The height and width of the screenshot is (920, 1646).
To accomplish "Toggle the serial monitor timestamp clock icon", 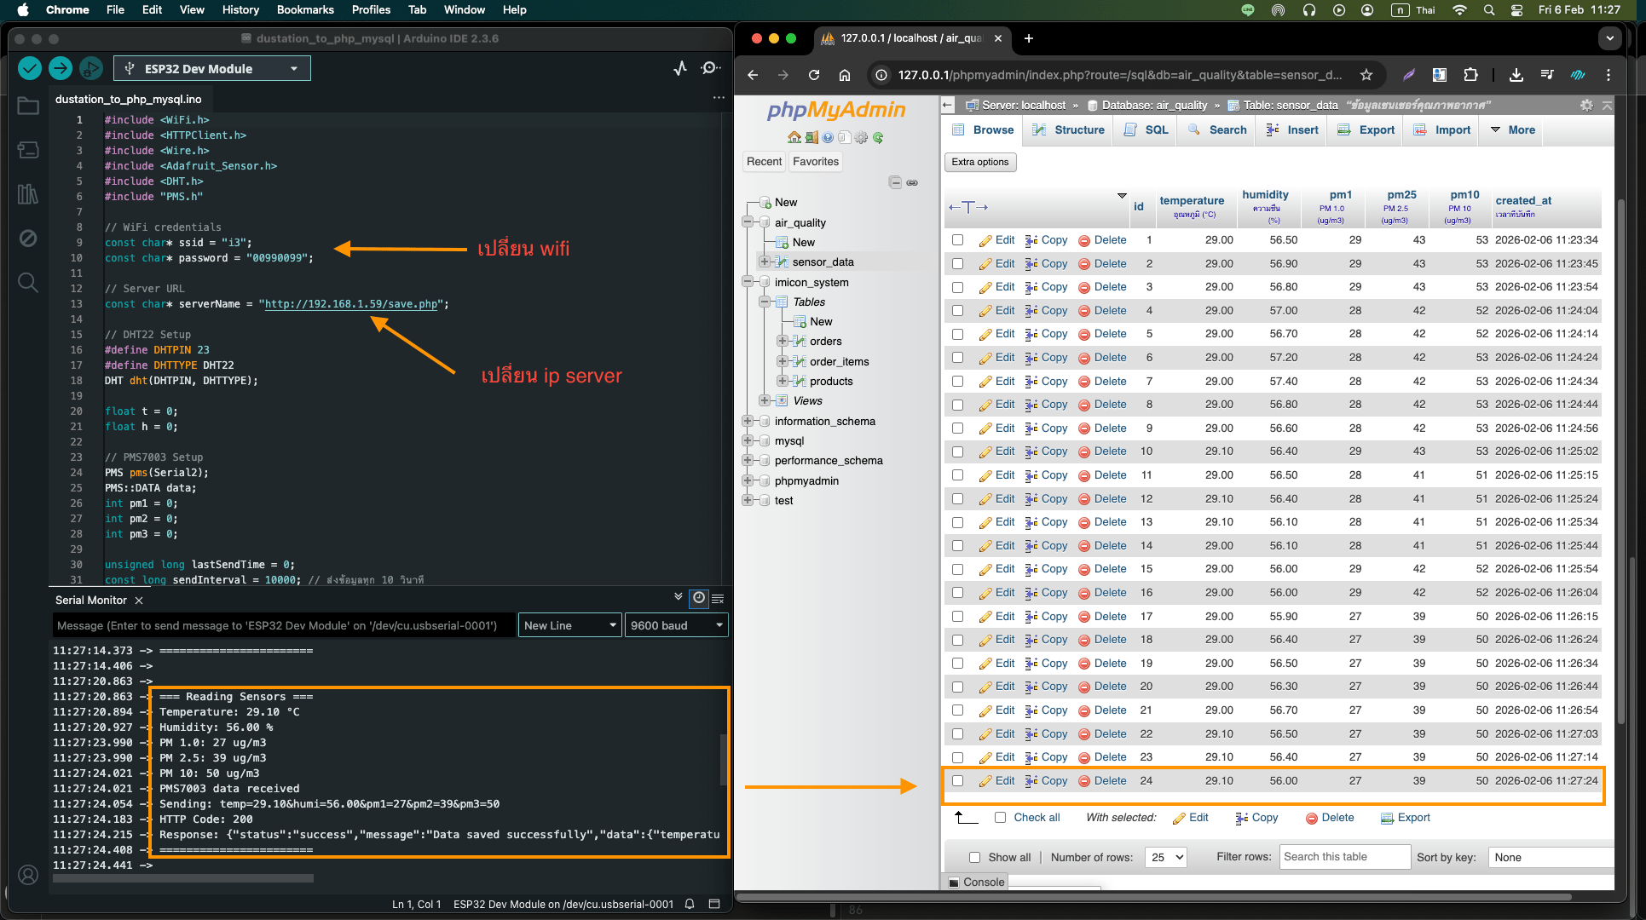I will coord(699,598).
